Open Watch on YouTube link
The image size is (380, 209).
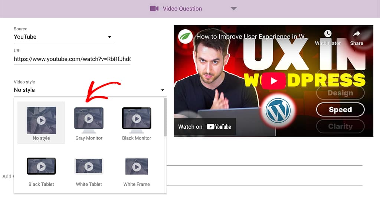click(205, 127)
